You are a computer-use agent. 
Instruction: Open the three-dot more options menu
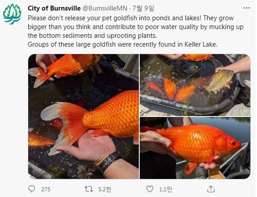(247, 8)
